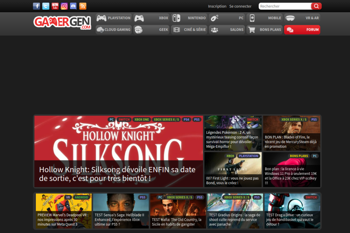Click the XBOX tag on 007 First Light card
The height and width of the screenshot is (233, 350).
[230, 156]
